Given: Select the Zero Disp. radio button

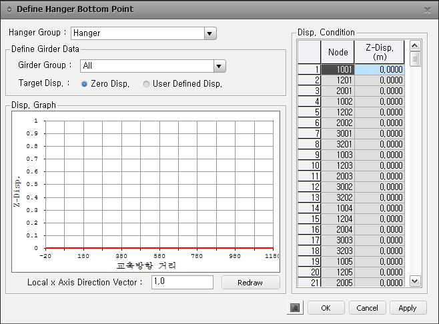Looking at the screenshot, I should click(x=84, y=84).
